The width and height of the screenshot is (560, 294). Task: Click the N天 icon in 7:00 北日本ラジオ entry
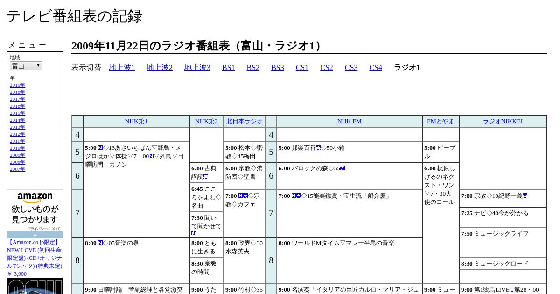(243, 196)
